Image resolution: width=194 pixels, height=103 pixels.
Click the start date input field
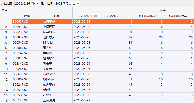point(25,4)
